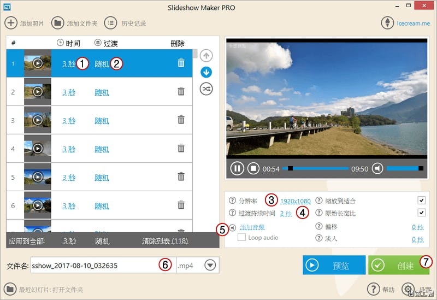Screen dimensions: 437x300
Task: Shuffle slides with random order icon
Action: click(206, 89)
